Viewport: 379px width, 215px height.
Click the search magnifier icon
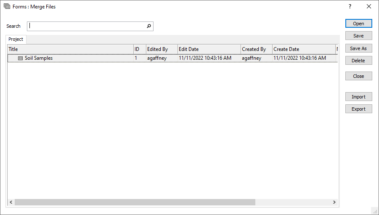pyautogui.click(x=148, y=26)
